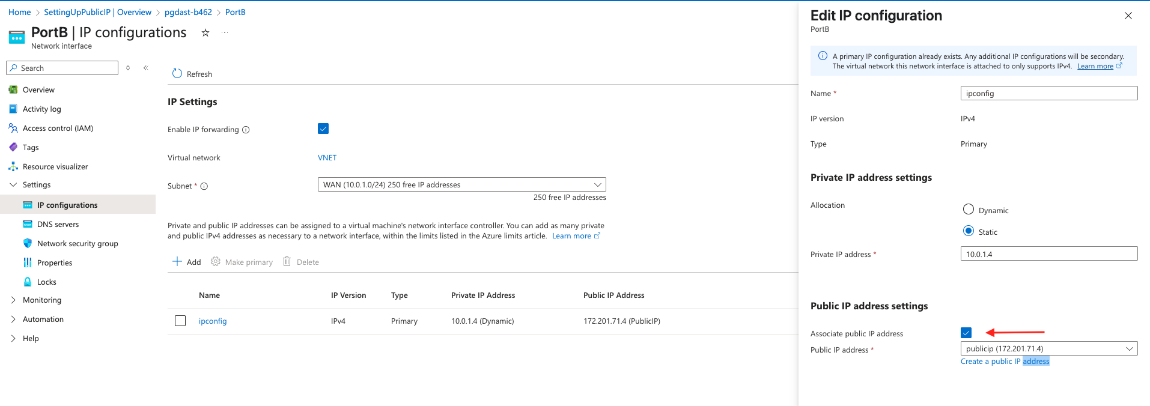Click the Private IP address field
Viewport: 1150px width, 406px height.
pos(1049,254)
